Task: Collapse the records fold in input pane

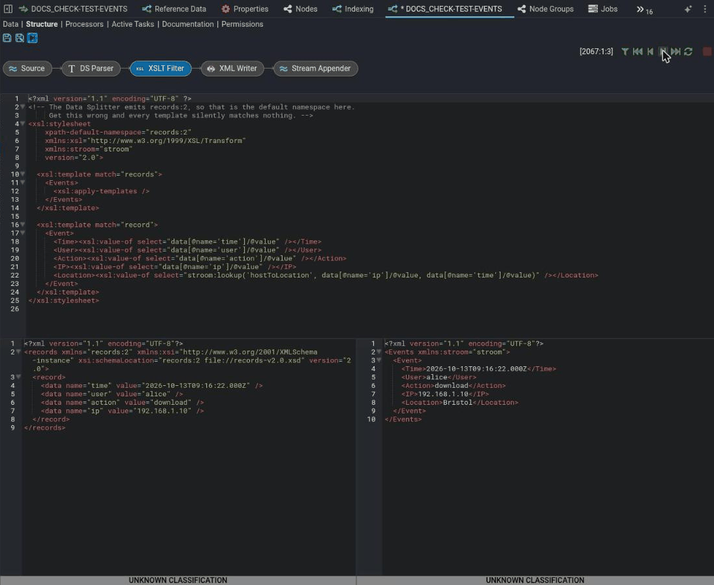Action: (x=19, y=352)
